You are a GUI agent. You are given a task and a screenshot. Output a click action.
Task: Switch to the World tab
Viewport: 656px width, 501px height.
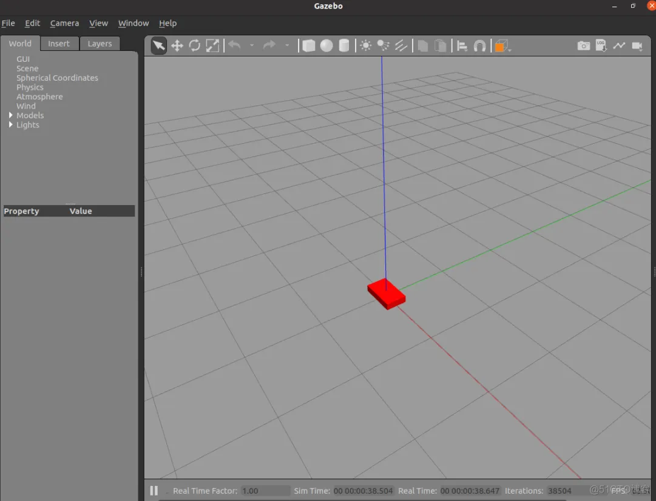[20, 44]
